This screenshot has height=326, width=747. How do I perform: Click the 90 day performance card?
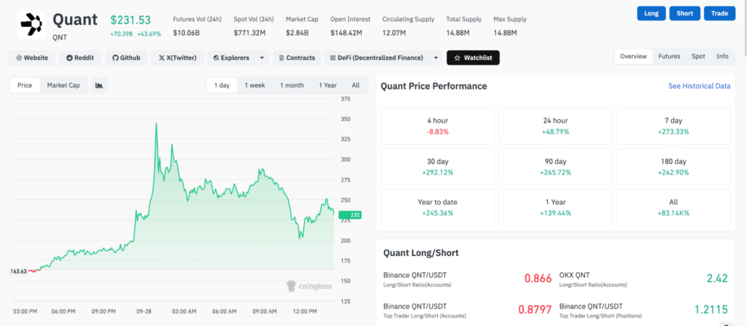pos(555,167)
